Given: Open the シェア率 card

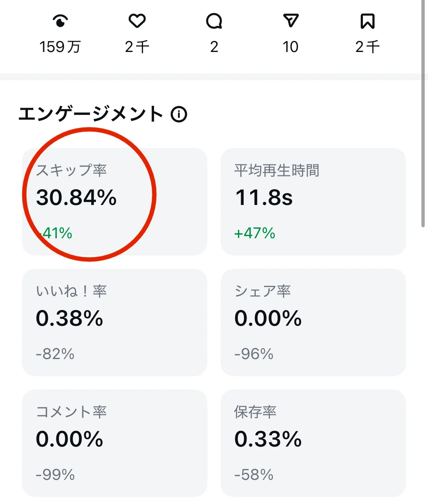Looking at the screenshot, I should (x=313, y=322).
